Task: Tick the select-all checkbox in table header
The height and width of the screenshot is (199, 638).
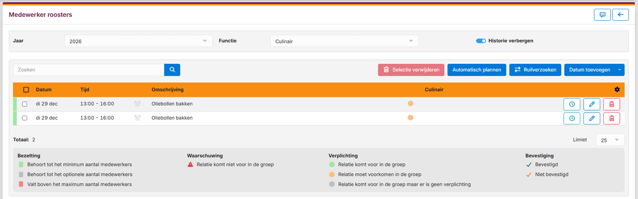Action: (26, 89)
